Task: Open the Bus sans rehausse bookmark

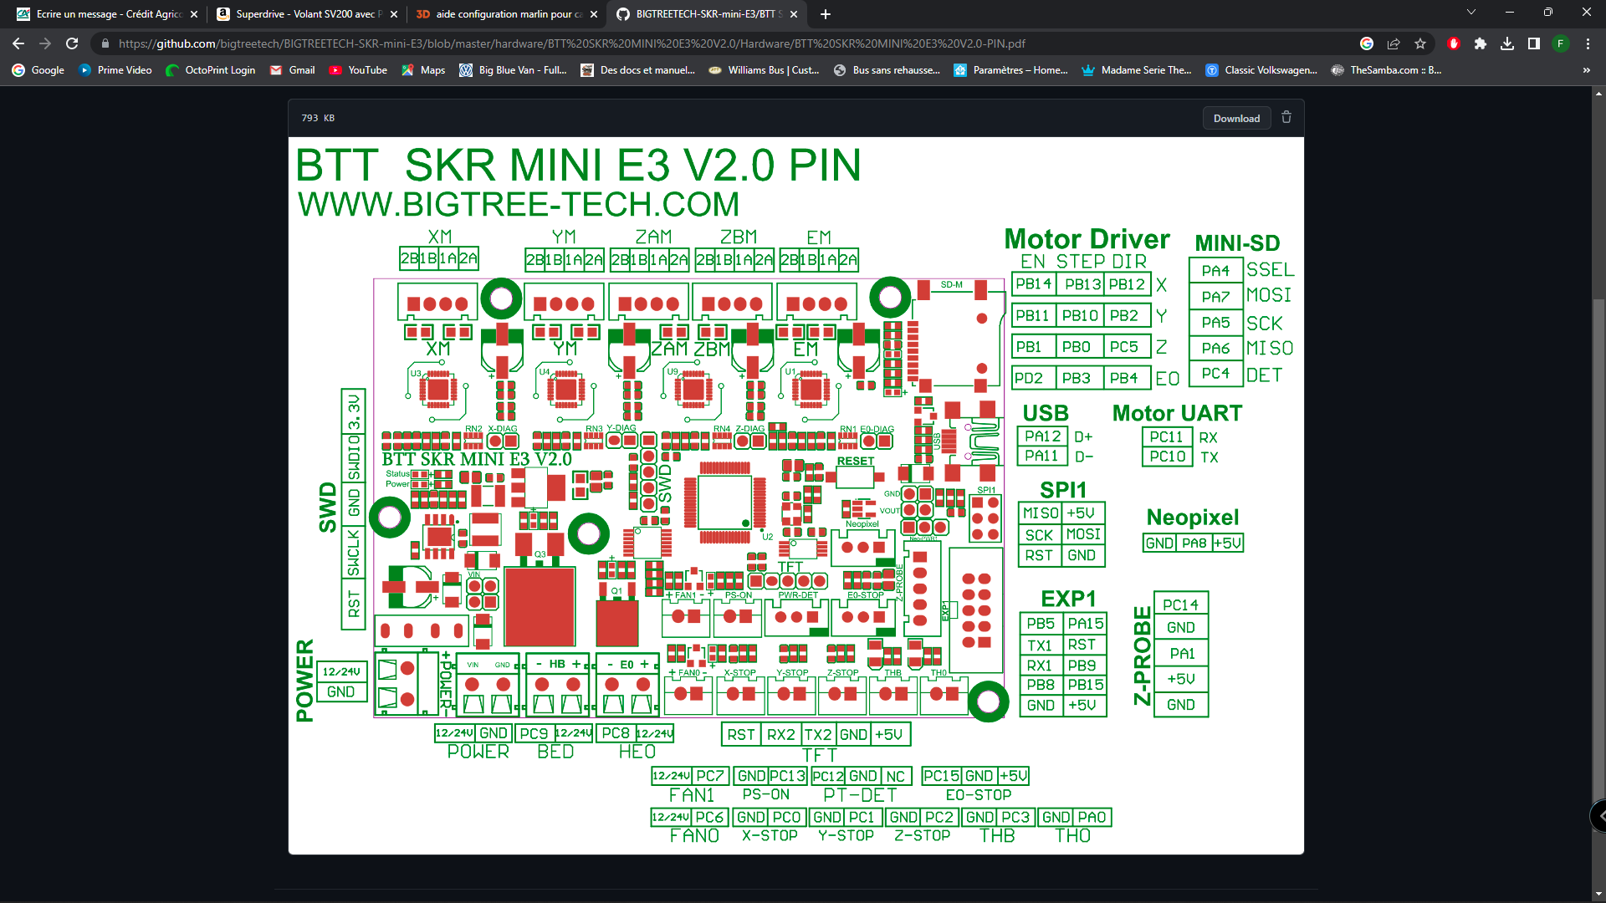Action: coord(887,70)
